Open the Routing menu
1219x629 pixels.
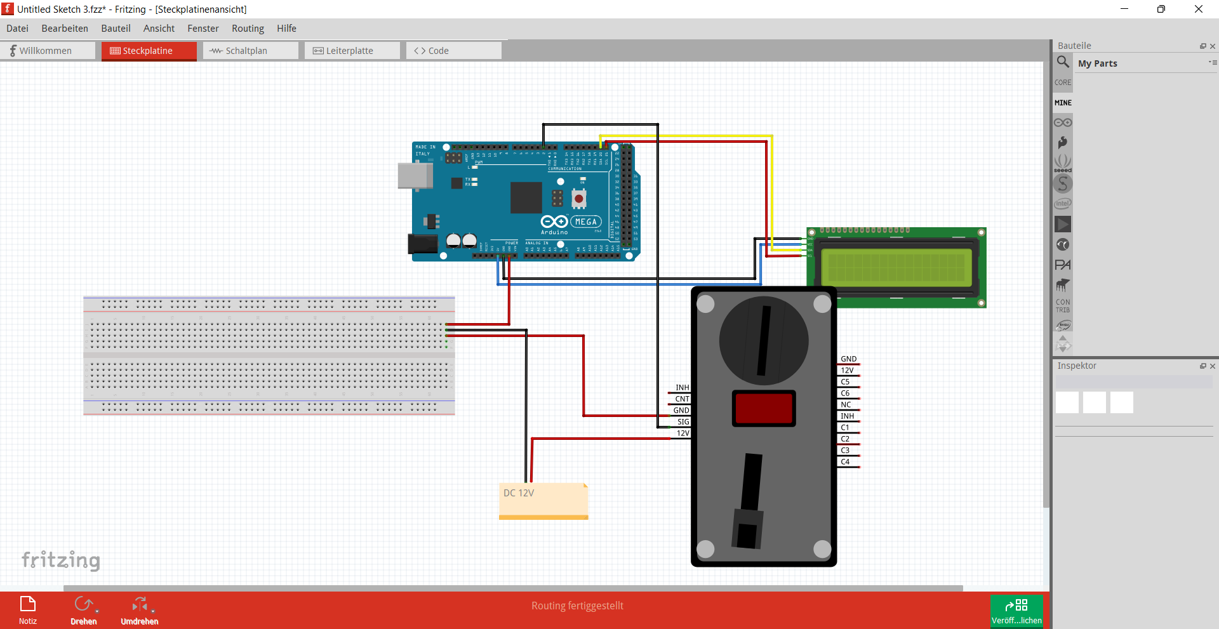coord(248,29)
